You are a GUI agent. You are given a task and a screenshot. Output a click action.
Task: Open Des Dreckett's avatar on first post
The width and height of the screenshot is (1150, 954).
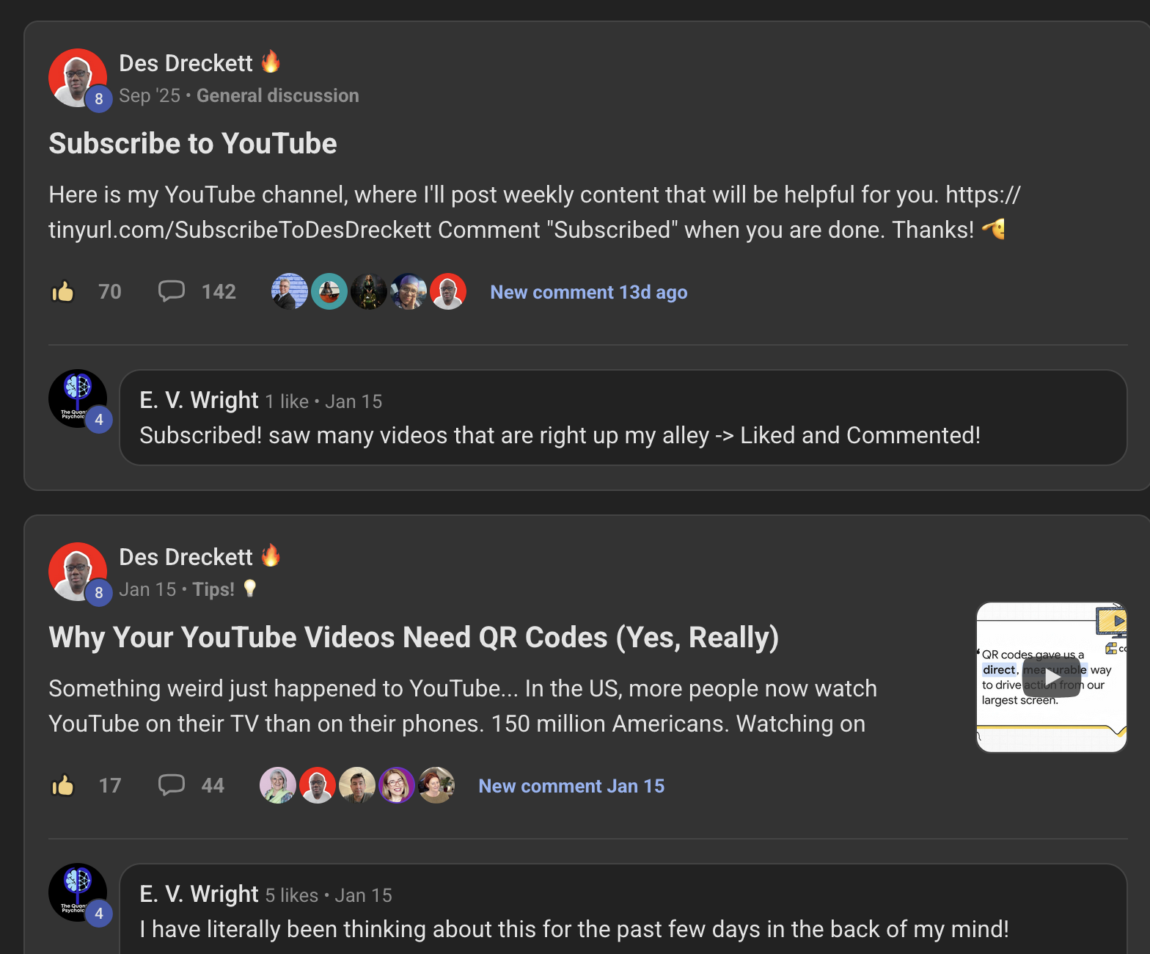pos(78,78)
